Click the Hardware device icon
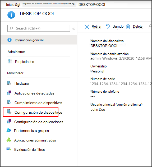This screenshot has width=152, height=167. click(x=9, y=83)
